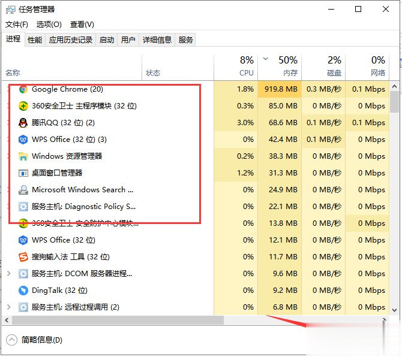Viewport: 402px width, 357px height.
Task: Click the 9.2 MB memory cell
Action: [x=280, y=290]
